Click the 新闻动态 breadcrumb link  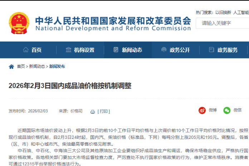[x=37, y=67]
